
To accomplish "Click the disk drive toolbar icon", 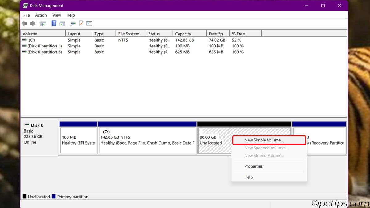I will pyautogui.click(x=73, y=23).
